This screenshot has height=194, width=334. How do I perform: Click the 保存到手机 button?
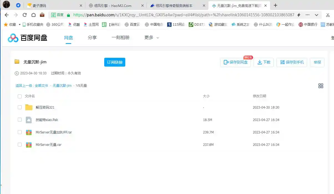click(x=292, y=62)
